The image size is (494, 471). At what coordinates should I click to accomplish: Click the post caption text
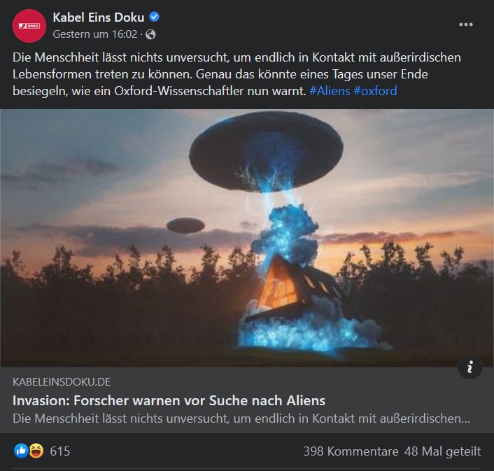pyautogui.click(x=237, y=74)
